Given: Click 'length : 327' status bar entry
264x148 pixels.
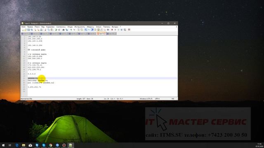Looking at the screenshot, I should [x=81, y=99].
